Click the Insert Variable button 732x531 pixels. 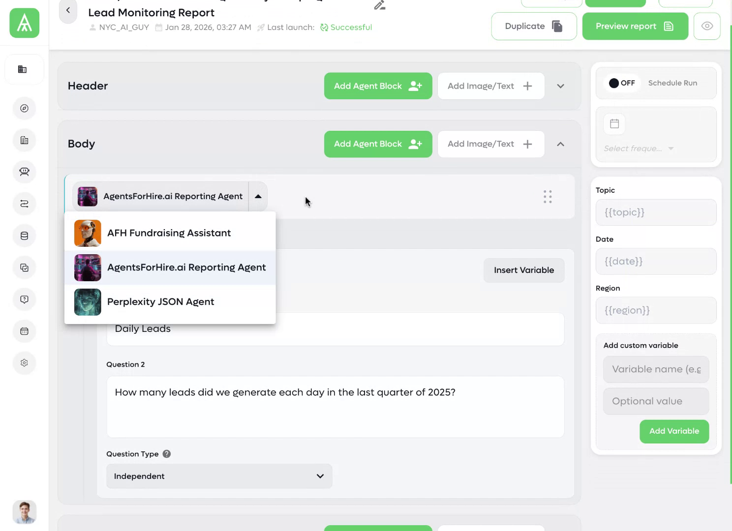[x=524, y=270]
